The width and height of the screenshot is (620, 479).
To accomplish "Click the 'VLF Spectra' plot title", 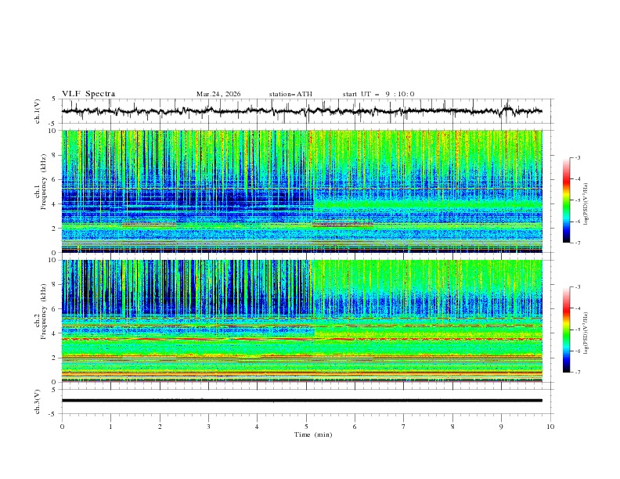I will (x=88, y=94).
